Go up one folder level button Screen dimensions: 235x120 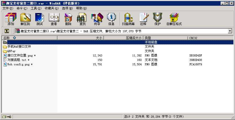click(x=7, y=31)
